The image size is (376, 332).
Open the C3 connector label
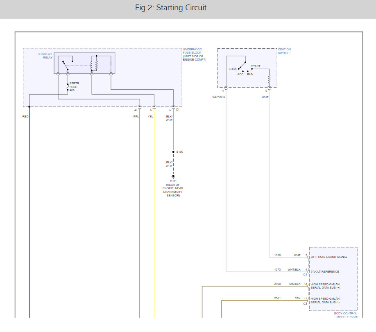point(305,303)
